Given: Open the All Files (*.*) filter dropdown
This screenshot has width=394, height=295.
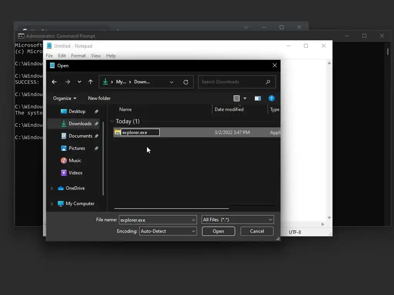Looking at the screenshot, I should tap(237, 220).
